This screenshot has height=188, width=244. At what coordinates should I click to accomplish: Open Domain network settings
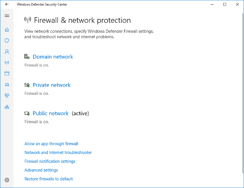tap(53, 57)
